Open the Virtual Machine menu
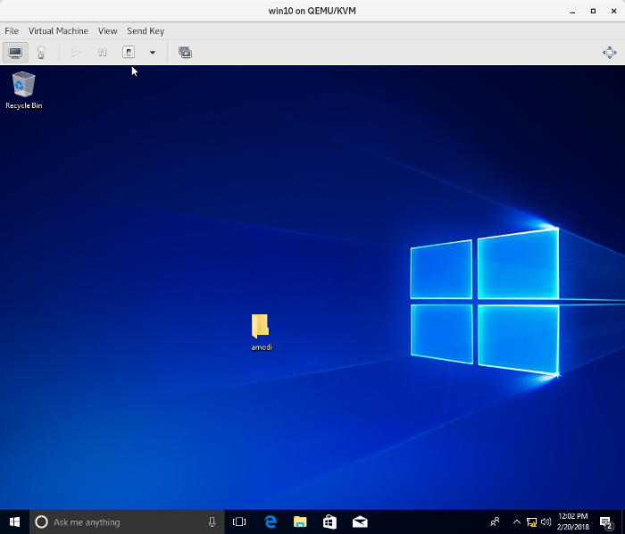This screenshot has height=534, width=625. pyautogui.click(x=58, y=31)
